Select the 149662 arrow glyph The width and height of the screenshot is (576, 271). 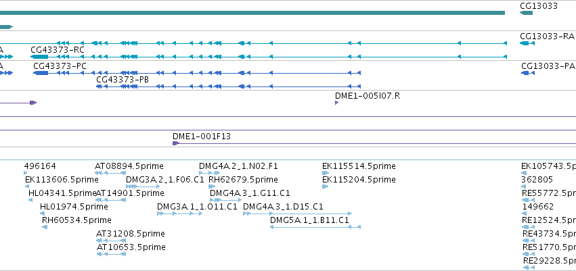(x=525, y=214)
